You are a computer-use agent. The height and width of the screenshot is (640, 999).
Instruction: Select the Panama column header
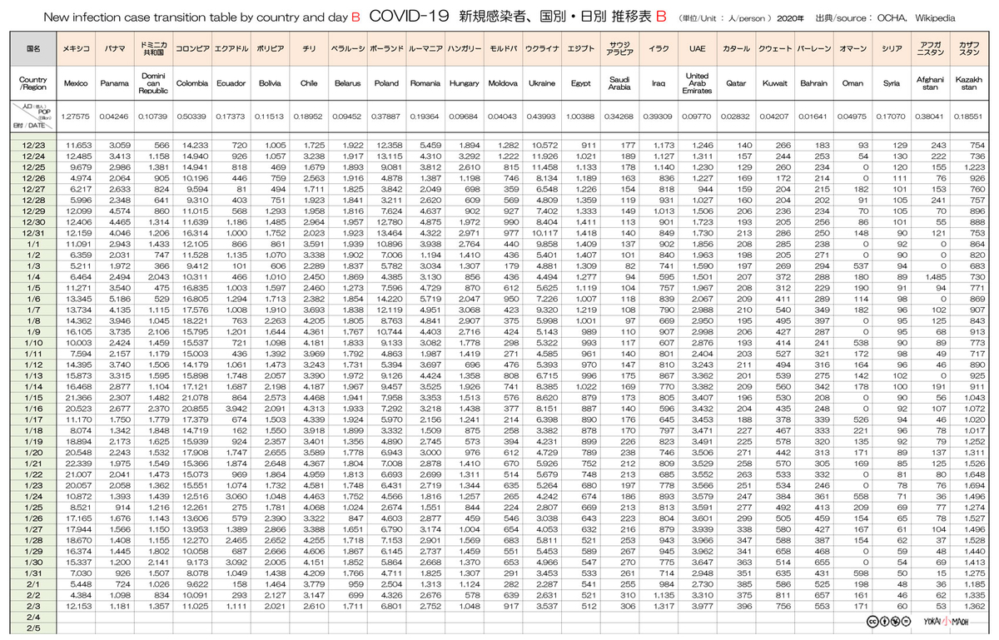point(114,83)
